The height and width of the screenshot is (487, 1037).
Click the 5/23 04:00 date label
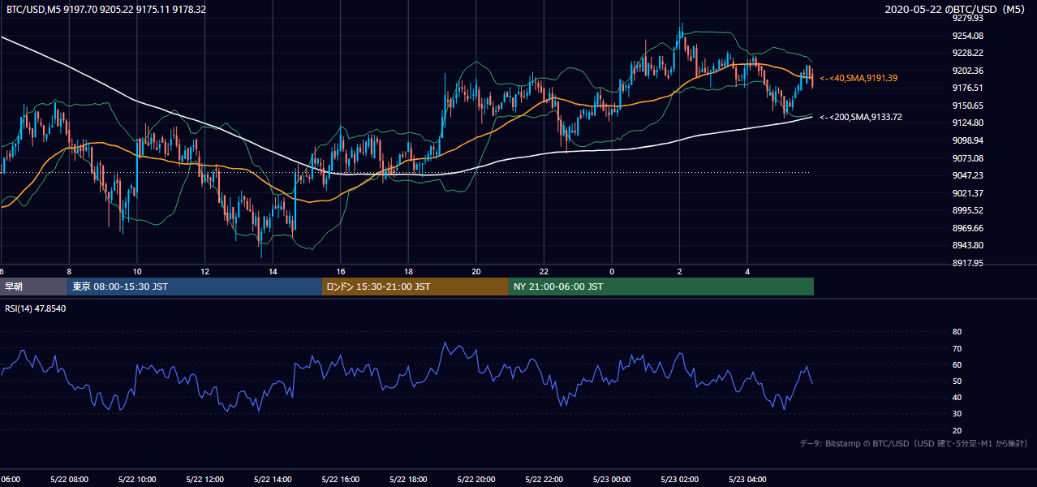point(747,480)
